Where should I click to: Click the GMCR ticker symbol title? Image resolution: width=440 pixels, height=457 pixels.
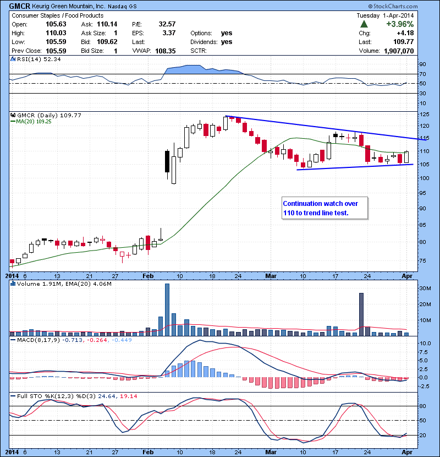click(19, 6)
